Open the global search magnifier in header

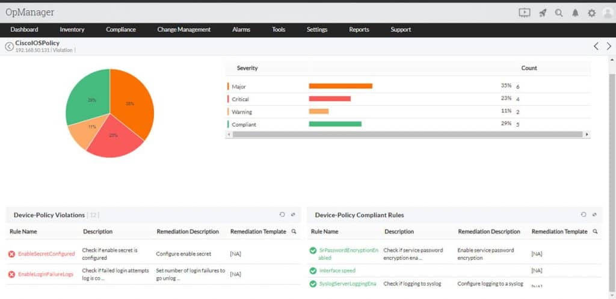pyautogui.click(x=559, y=13)
